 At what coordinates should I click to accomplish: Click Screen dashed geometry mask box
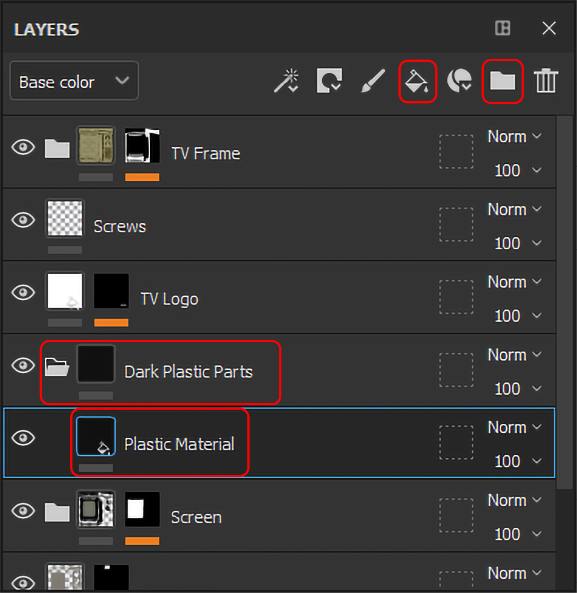pyautogui.click(x=456, y=516)
